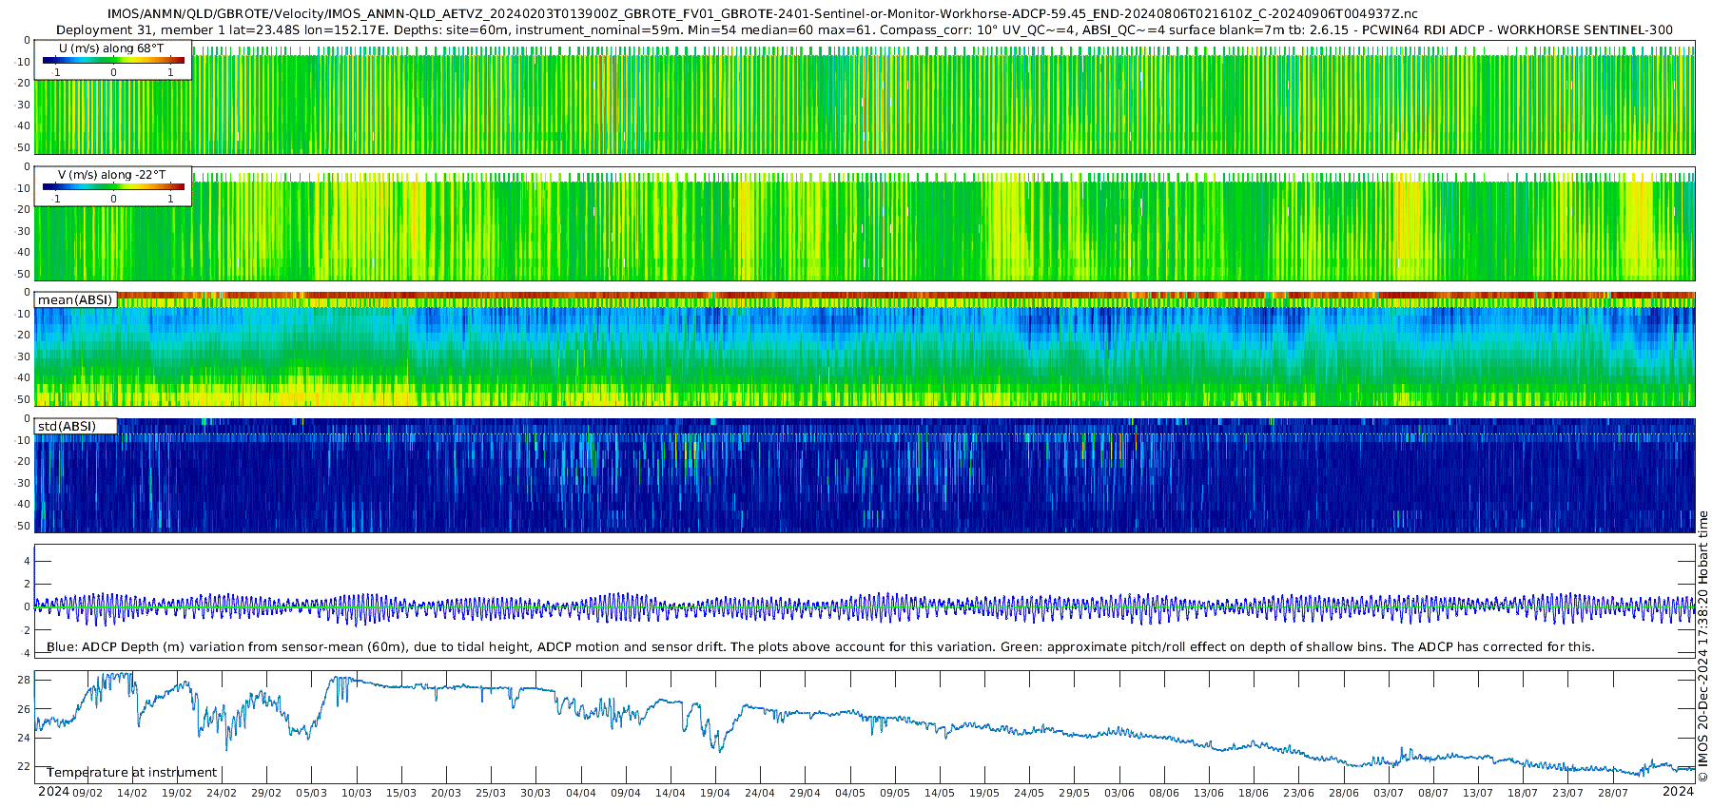1712x808 pixels.
Task: Click the '09/02' date tick label
Action: (88, 793)
